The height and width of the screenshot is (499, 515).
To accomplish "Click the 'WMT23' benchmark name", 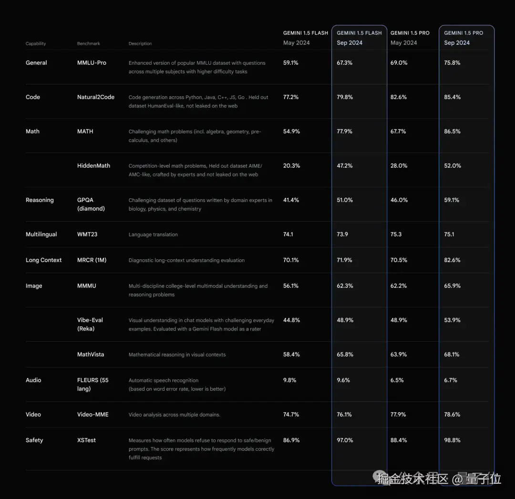I will (x=87, y=234).
